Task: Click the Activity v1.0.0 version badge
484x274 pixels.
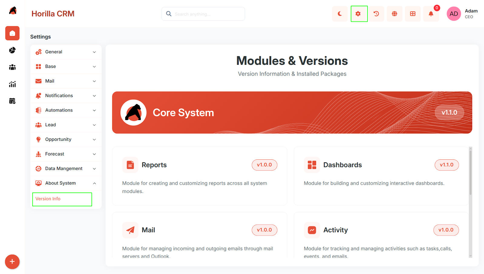Action: click(446, 230)
